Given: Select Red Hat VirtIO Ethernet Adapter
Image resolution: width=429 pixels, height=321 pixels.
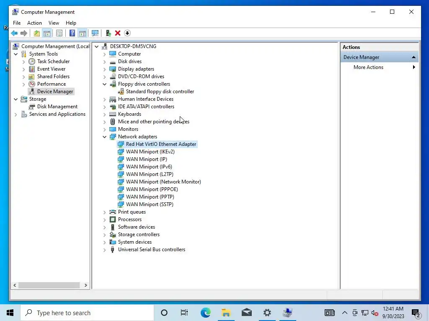Looking at the screenshot, I should coord(161,144).
